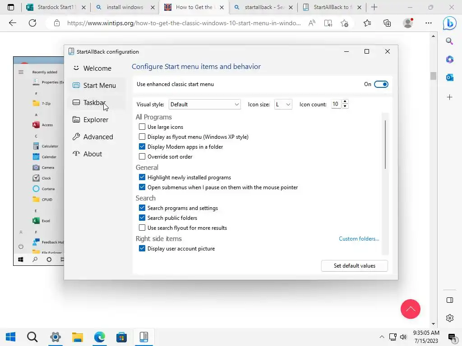Click the wintips.org address bar URL
Viewport: 462px width, 346px height.
pos(184,23)
